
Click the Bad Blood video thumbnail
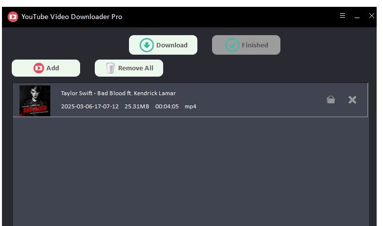[35, 101]
